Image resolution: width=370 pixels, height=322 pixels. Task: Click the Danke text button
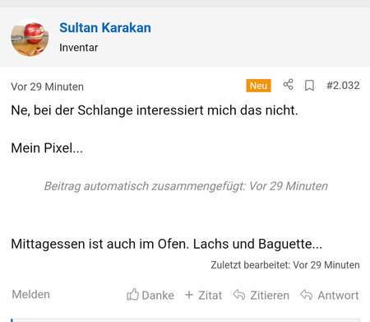[x=158, y=296]
